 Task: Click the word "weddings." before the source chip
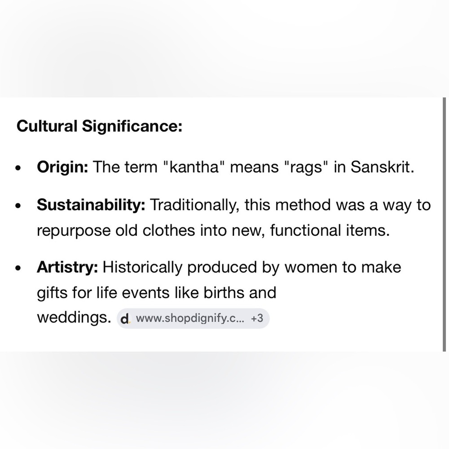pos(74,317)
